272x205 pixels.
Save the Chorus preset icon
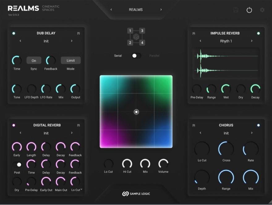click(194, 125)
